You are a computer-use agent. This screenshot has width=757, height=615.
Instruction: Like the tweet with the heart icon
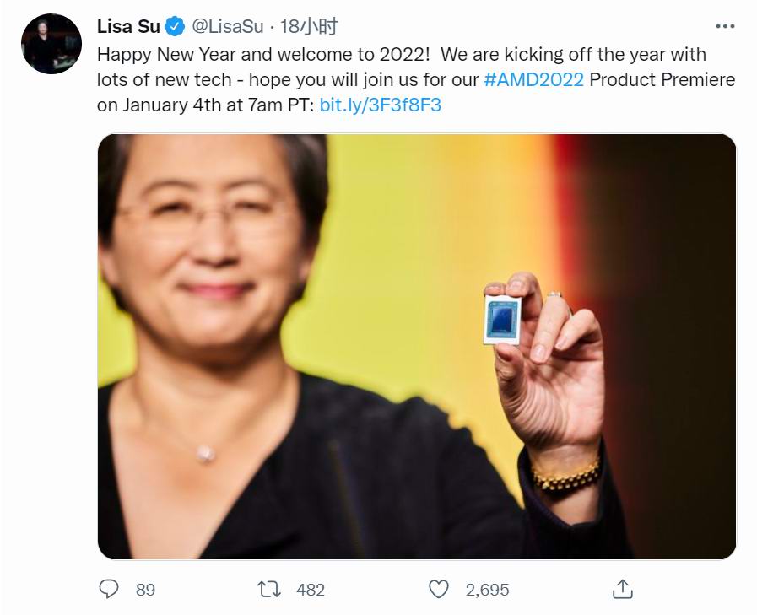click(x=439, y=588)
